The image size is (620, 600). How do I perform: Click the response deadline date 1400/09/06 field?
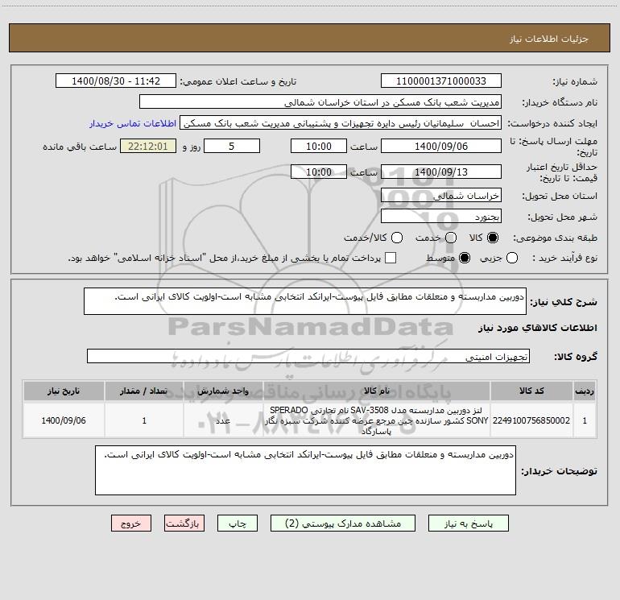pyautogui.click(x=441, y=147)
